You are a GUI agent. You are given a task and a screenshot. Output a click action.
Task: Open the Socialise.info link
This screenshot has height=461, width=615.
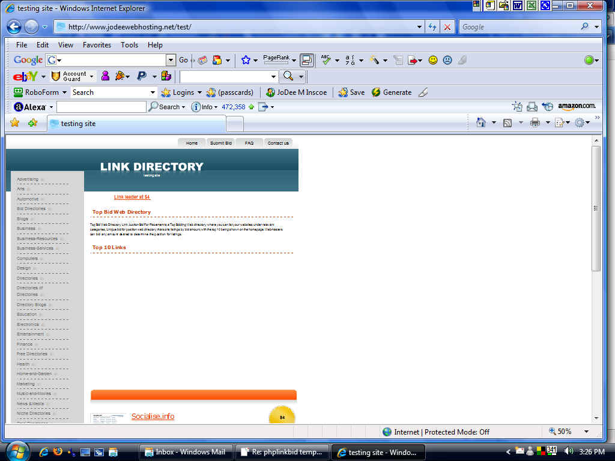coord(153,417)
